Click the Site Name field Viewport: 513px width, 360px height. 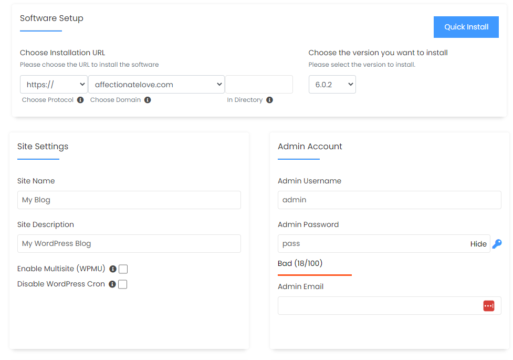click(x=129, y=200)
